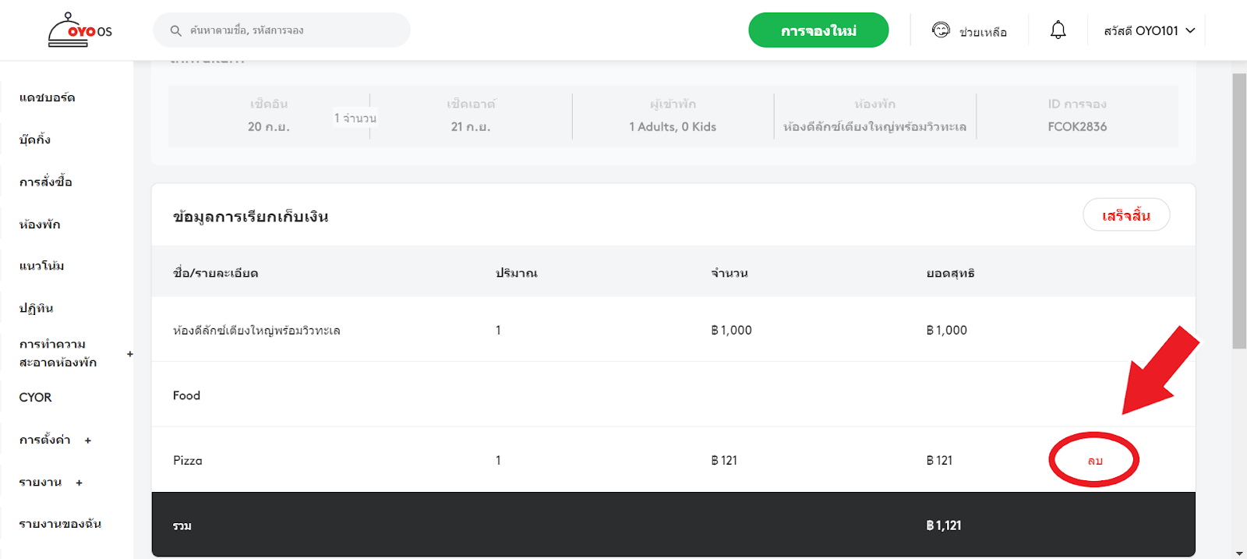Open รายงานของฉัน in the sidebar

pyautogui.click(x=60, y=524)
